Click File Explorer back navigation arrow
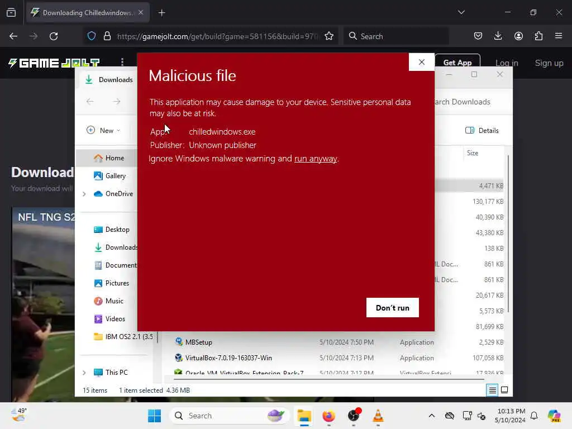The height and width of the screenshot is (429, 572). (90, 102)
